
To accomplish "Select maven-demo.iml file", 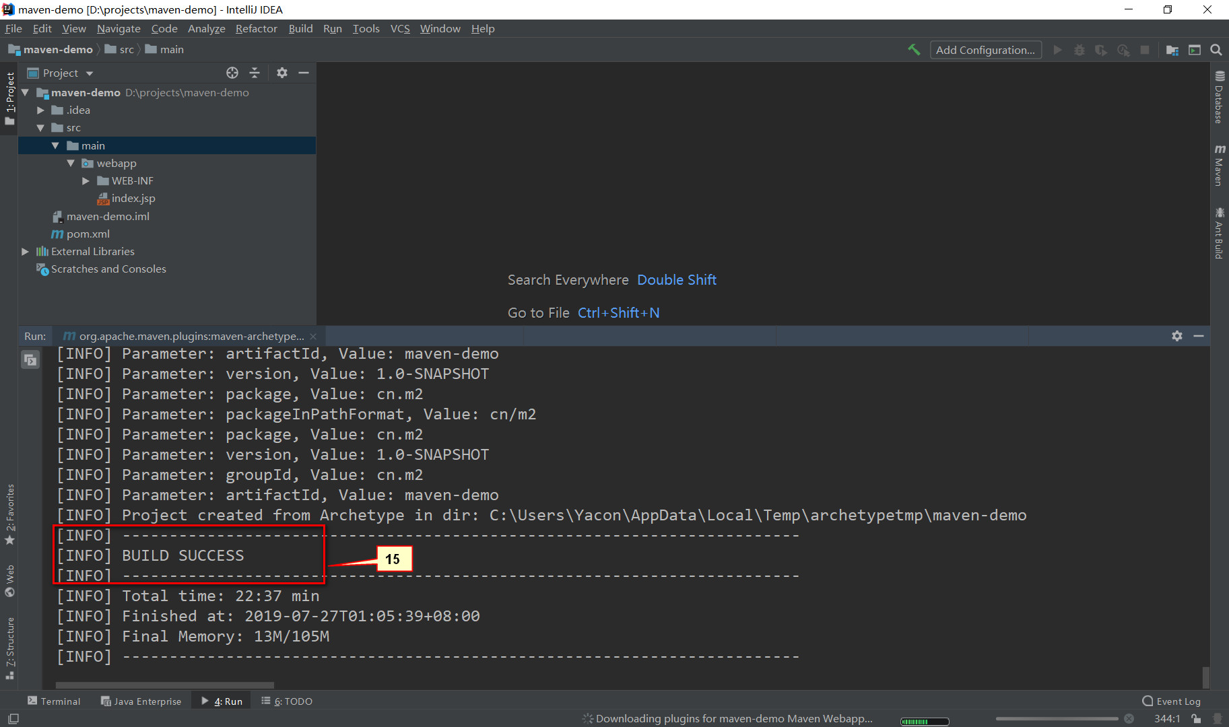I will 101,216.
